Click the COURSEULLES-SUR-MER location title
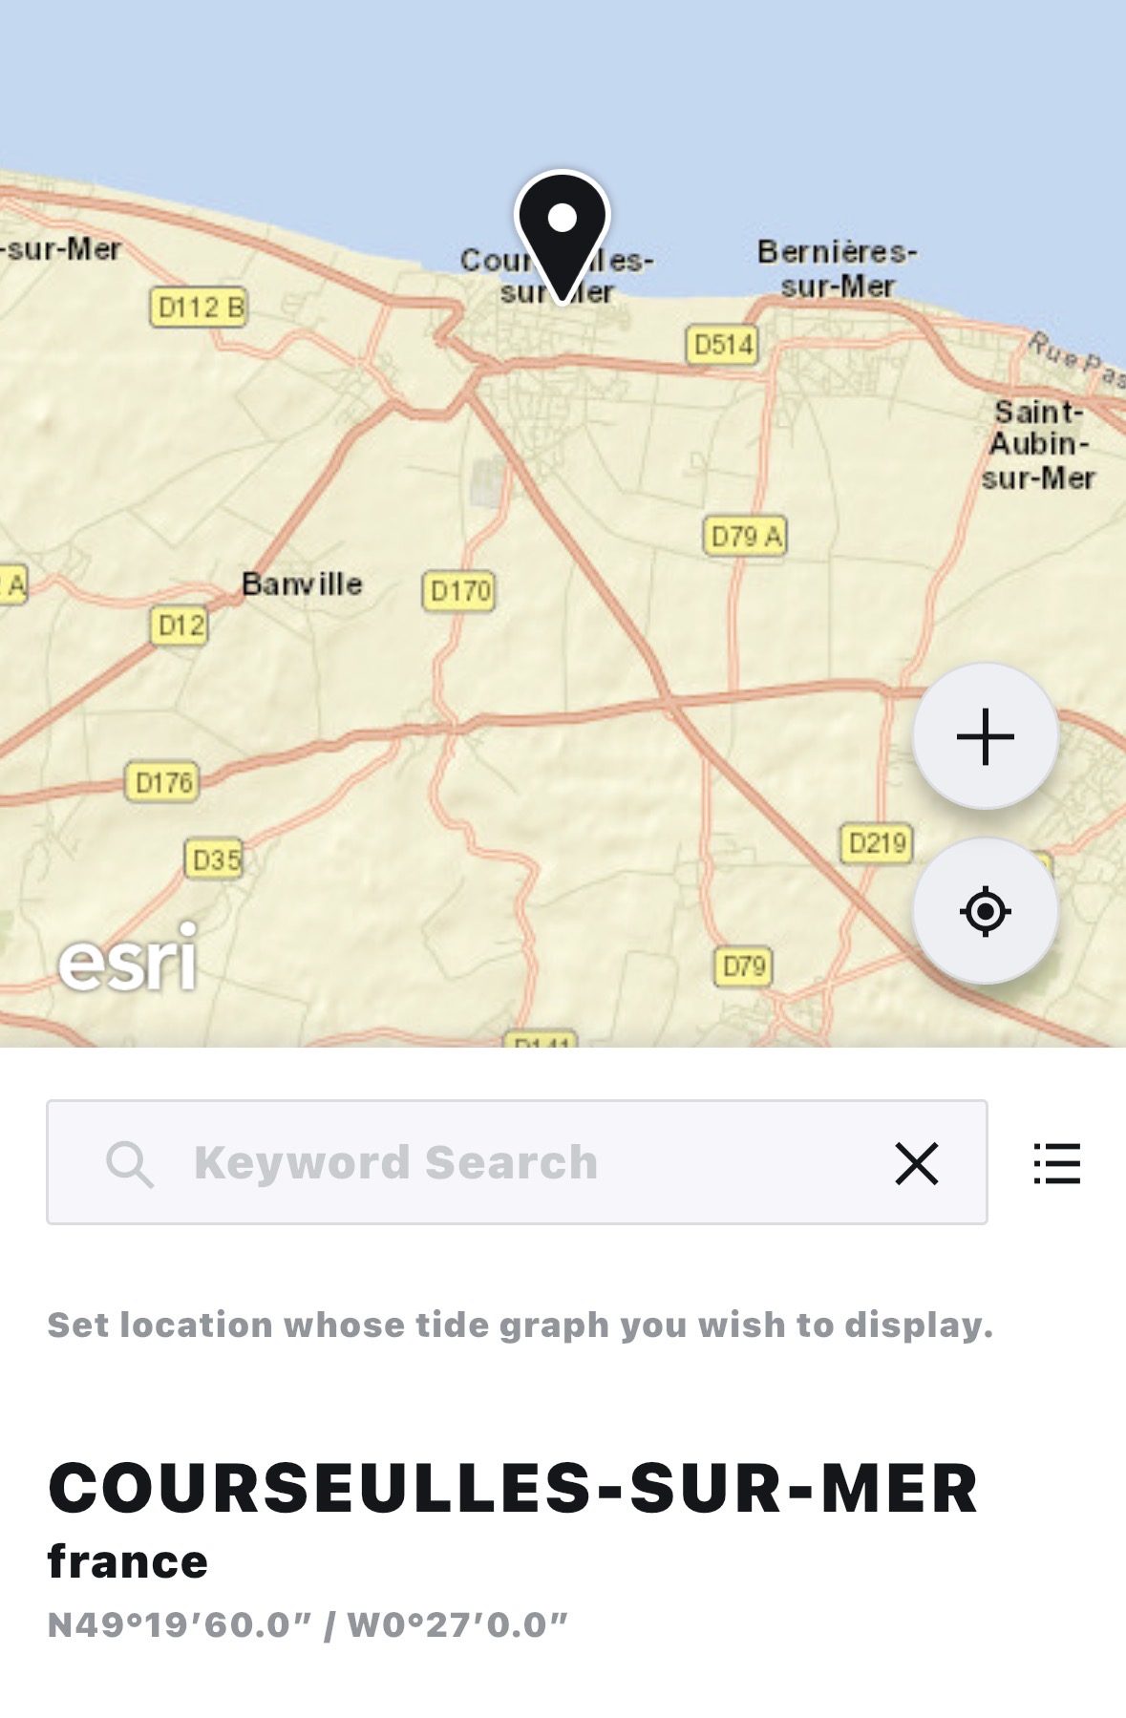This screenshot has height=1718, width=1126. tap(513, 1488)
